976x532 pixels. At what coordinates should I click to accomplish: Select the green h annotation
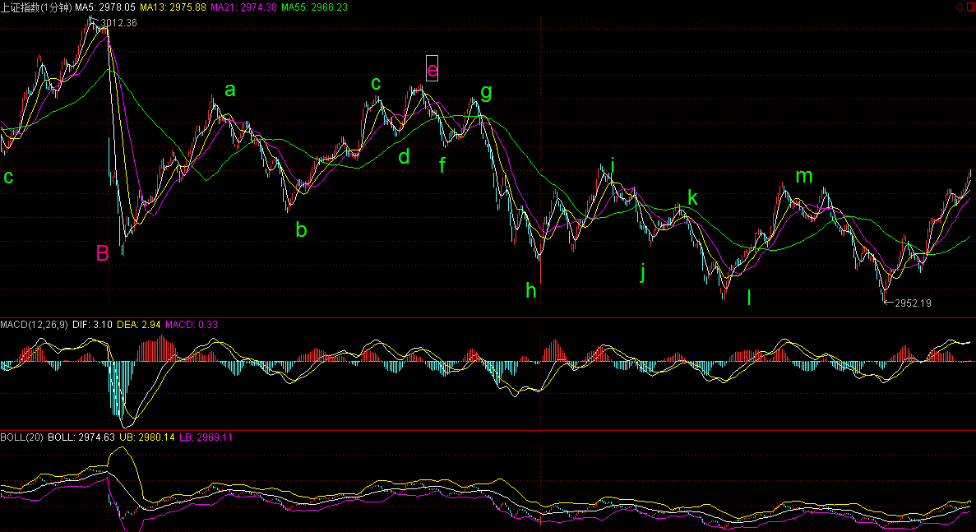[x=531, y=290]
